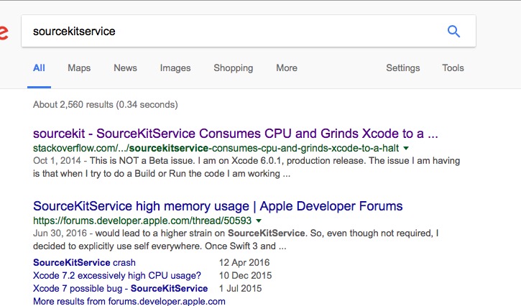Open Xcode 7 possible bug sublink
This screenshot has height=306, width=521.
click(120, 289)
